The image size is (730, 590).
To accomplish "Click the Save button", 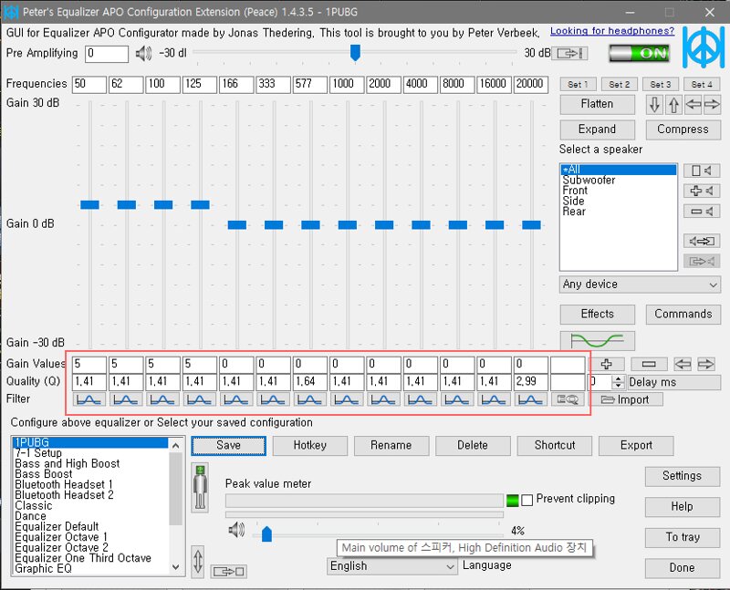I will point(228,446).
